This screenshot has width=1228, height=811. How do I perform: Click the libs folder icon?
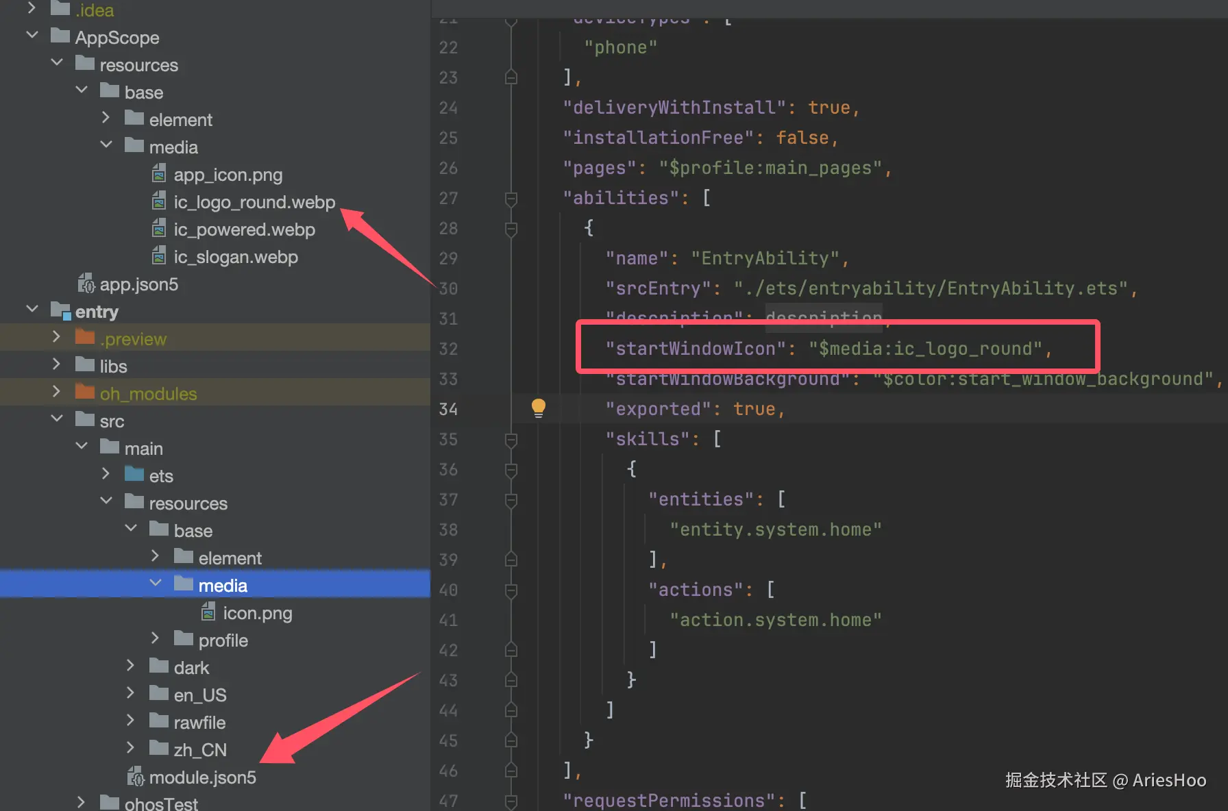point(85,364)
